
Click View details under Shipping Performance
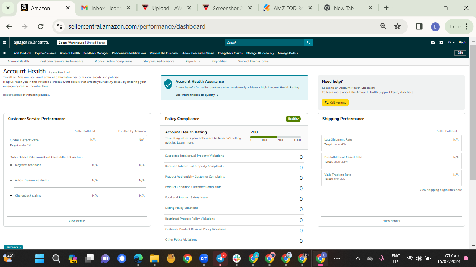click(x=391, y=221)
